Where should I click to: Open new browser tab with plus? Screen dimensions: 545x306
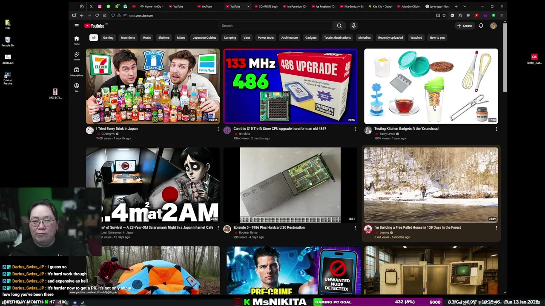(456, 6)
